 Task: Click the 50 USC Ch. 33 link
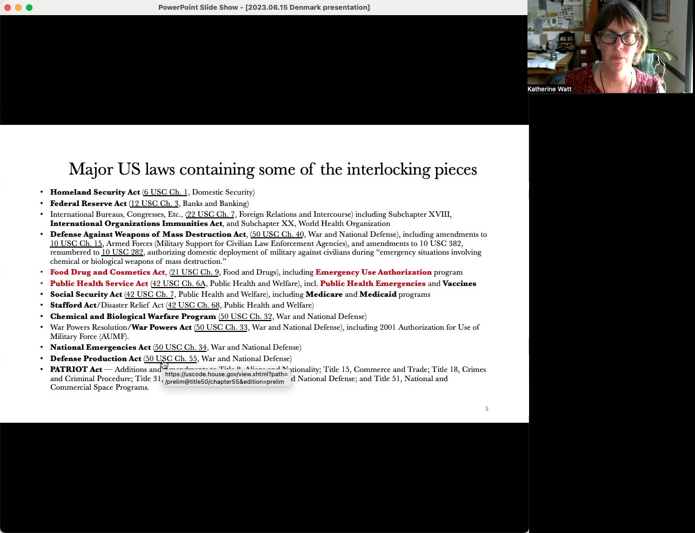click(x=222, y=328)
